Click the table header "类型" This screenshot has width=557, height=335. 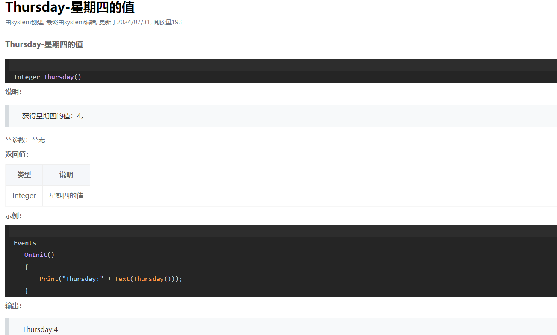coord(24,175)
